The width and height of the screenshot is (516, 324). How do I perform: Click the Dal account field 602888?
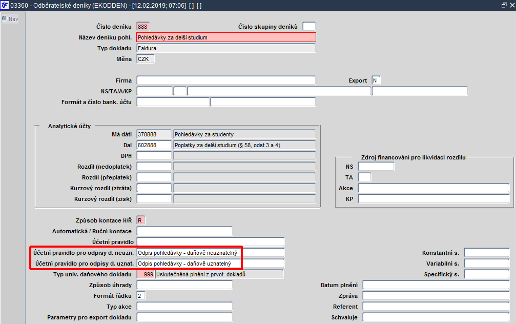coord(154,145)
